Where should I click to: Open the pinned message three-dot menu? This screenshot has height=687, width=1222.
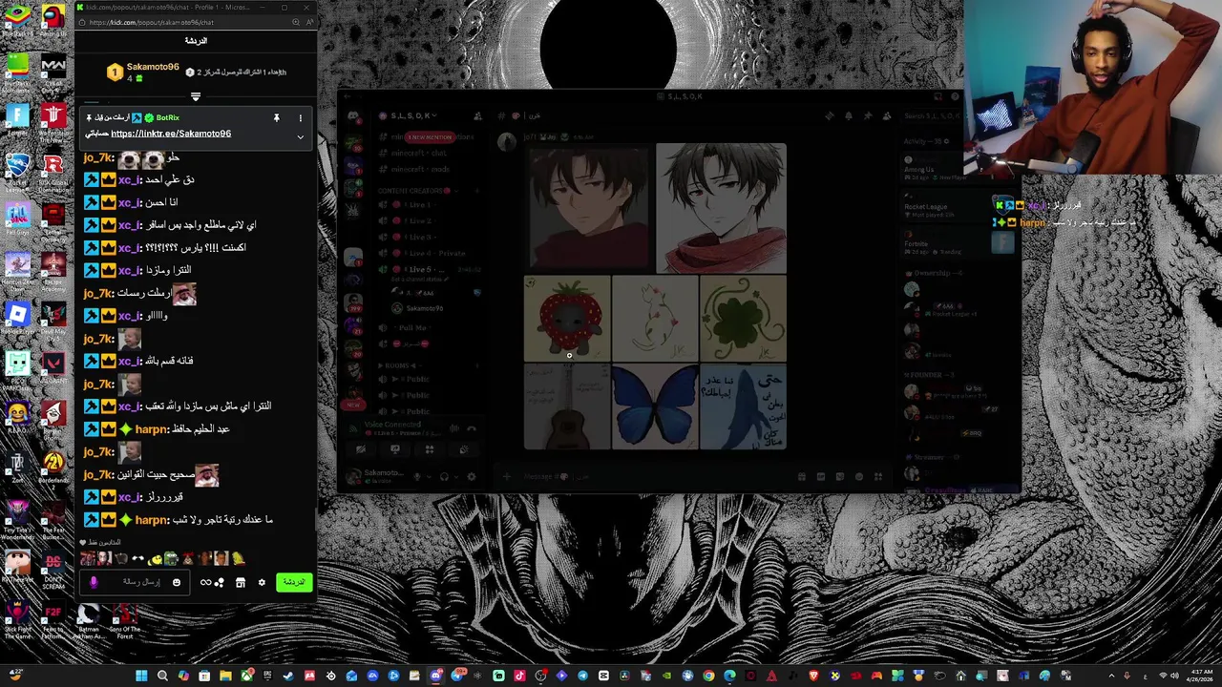pos(300,118)
